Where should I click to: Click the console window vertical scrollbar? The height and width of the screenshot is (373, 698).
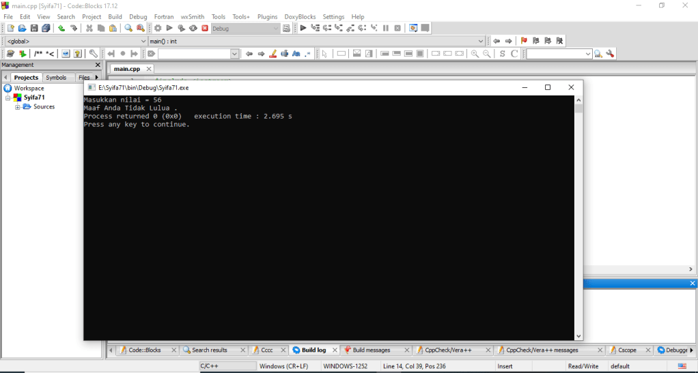pos(578,218)
